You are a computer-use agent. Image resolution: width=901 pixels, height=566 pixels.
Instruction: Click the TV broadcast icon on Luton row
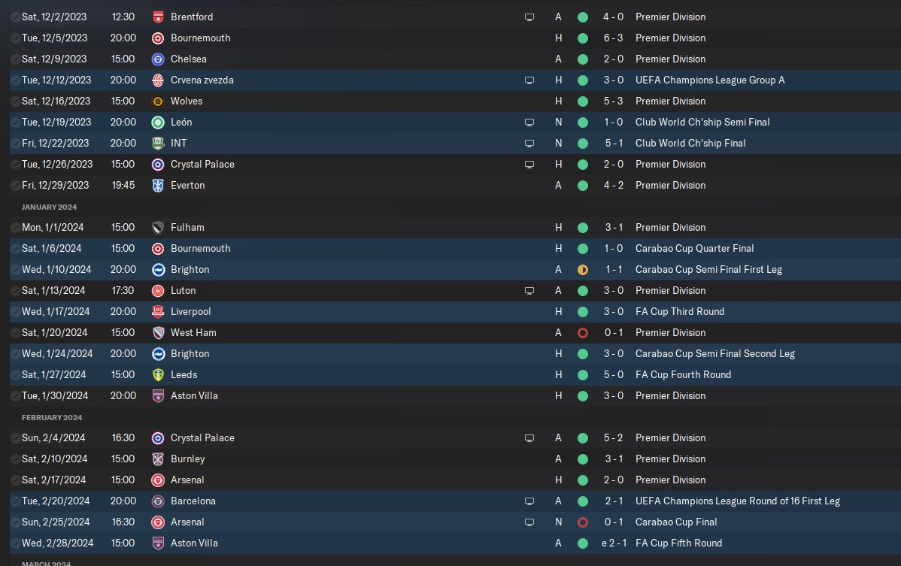tap(529, 291)
